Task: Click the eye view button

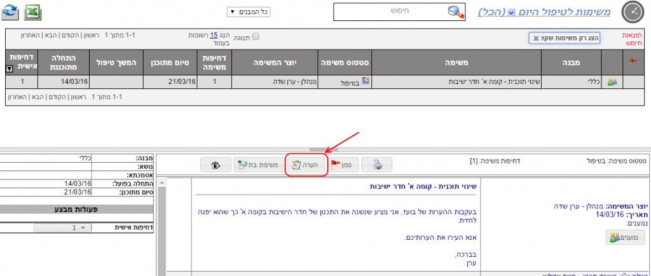Action: (214, 165)
